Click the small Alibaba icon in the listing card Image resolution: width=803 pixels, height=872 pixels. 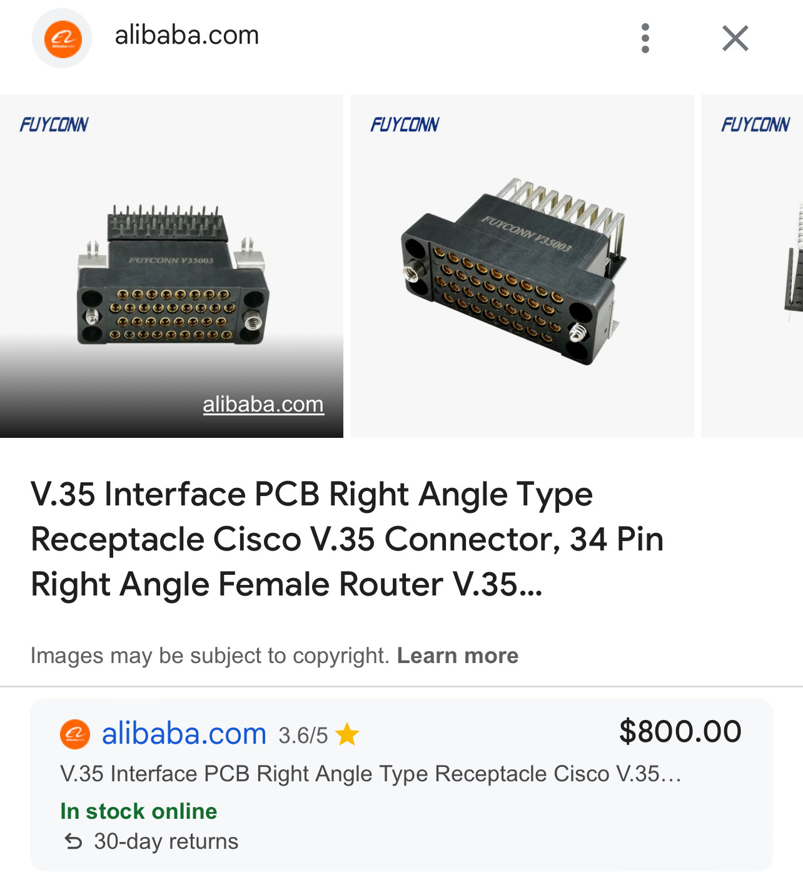click(74, 734)
